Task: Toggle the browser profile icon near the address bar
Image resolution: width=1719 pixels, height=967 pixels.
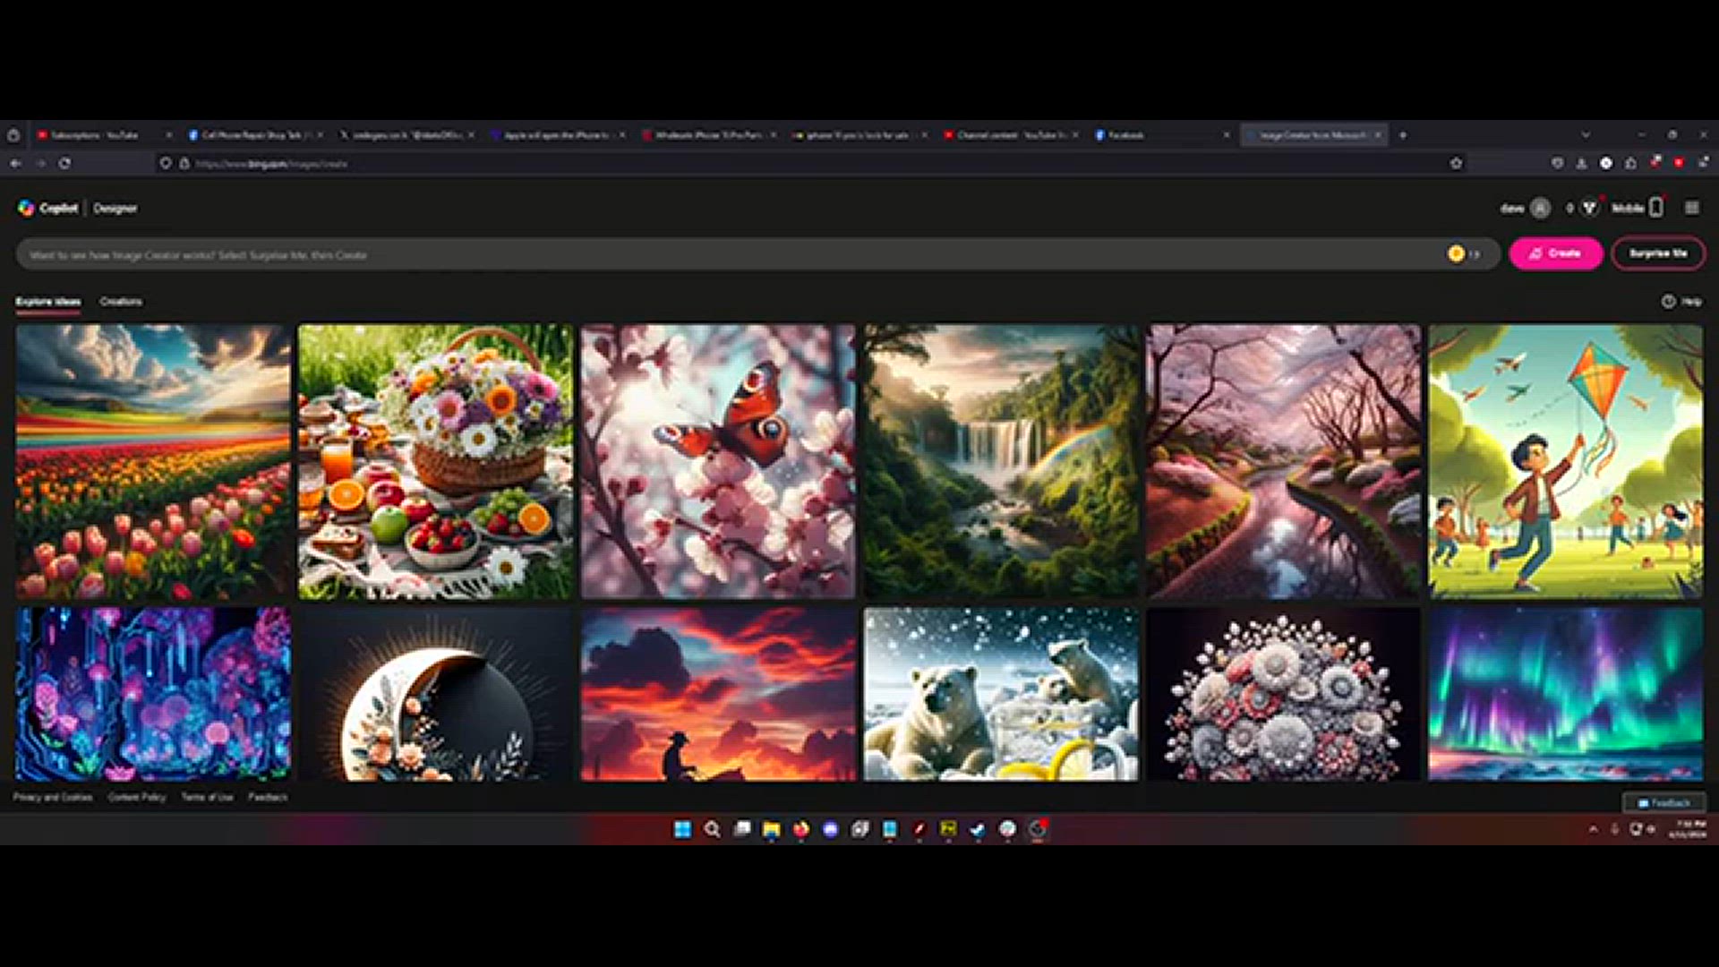Action: 1582,163
